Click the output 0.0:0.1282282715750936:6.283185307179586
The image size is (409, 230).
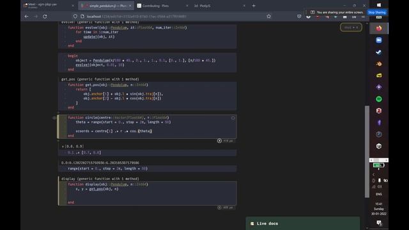click(100, 163)
